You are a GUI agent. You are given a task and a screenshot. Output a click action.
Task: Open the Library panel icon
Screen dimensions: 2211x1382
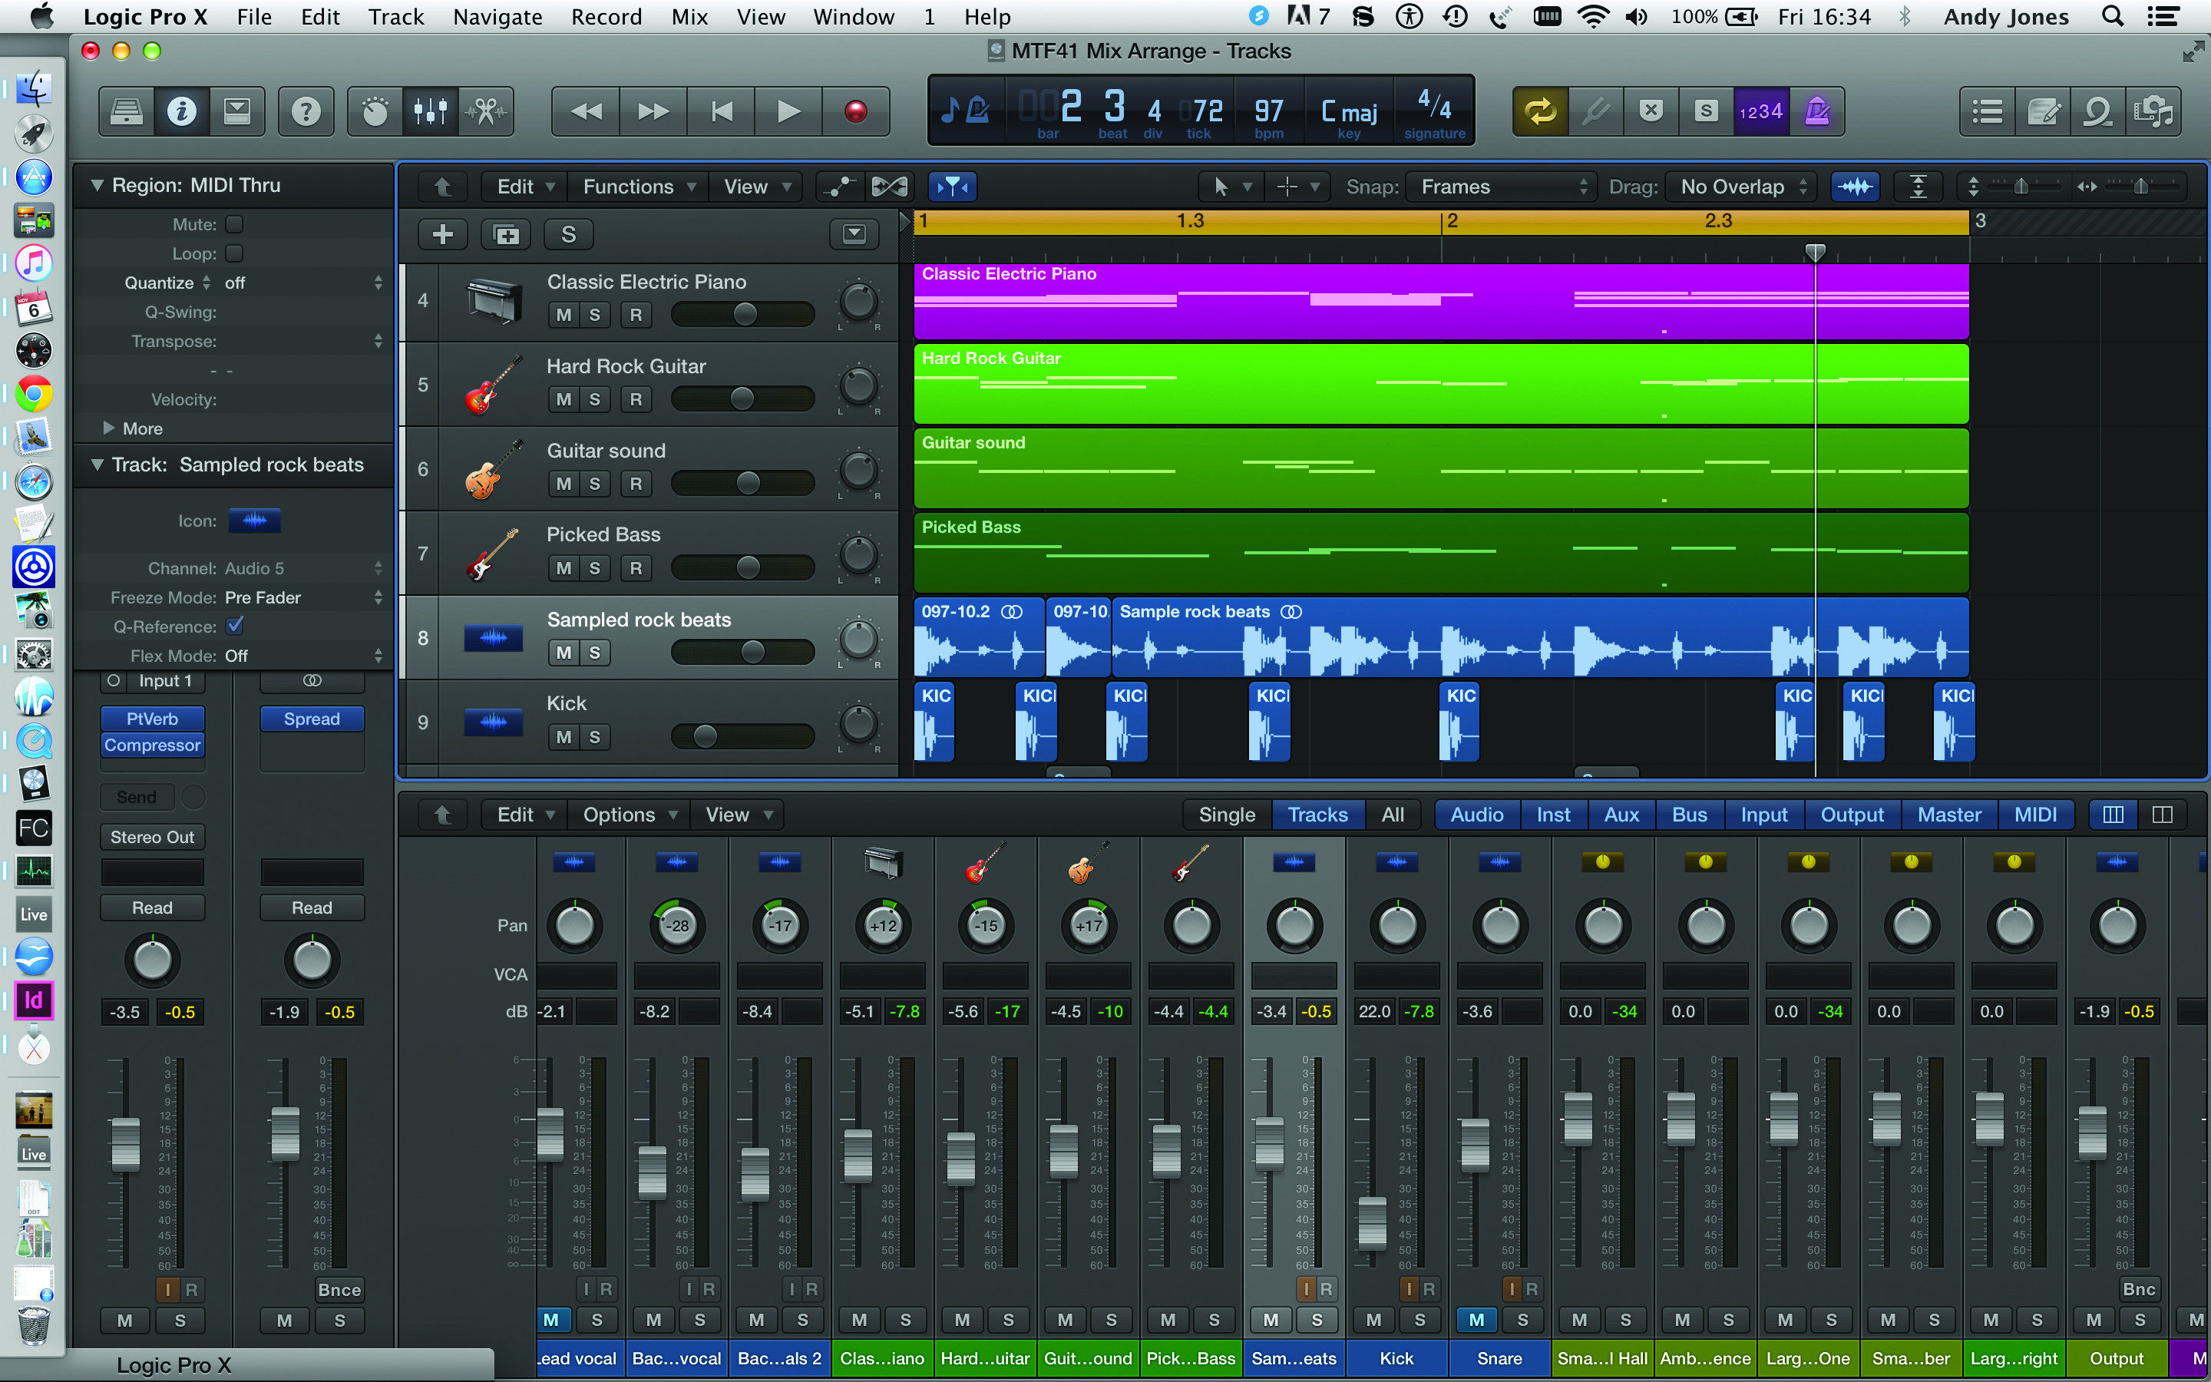coord(126,111)
